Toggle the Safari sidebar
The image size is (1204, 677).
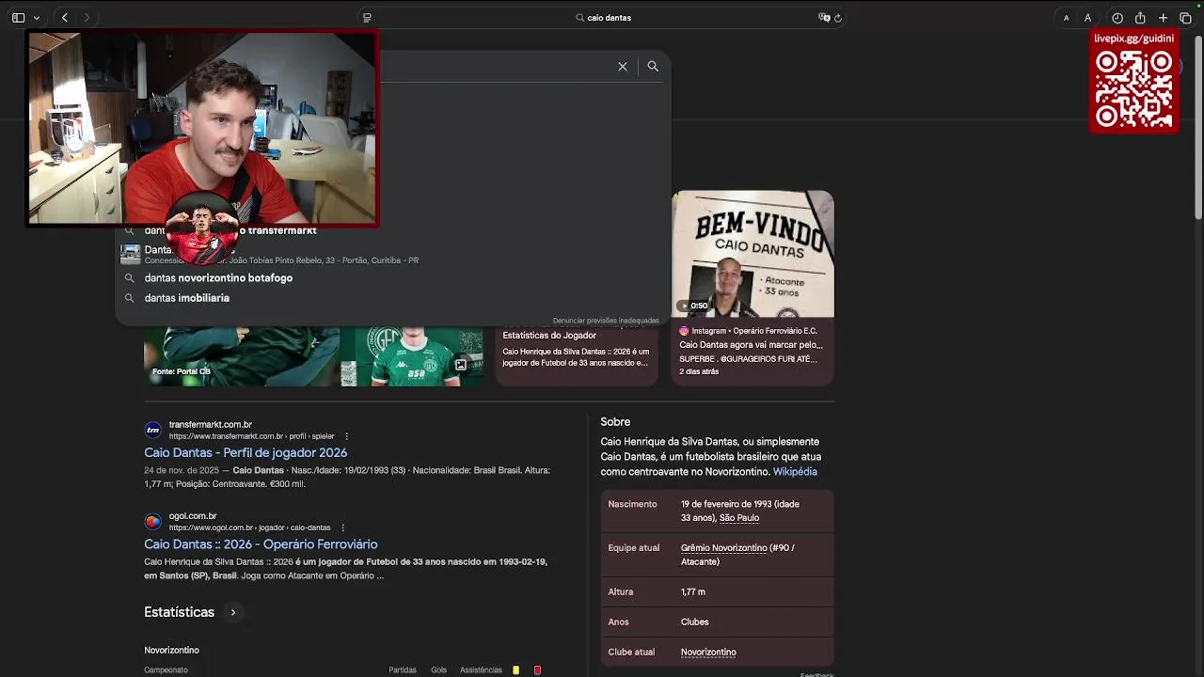18,18
